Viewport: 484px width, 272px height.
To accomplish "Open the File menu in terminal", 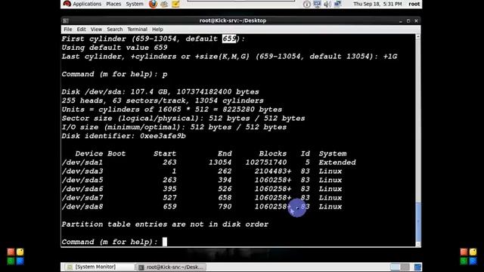I will tap(67, 29).
